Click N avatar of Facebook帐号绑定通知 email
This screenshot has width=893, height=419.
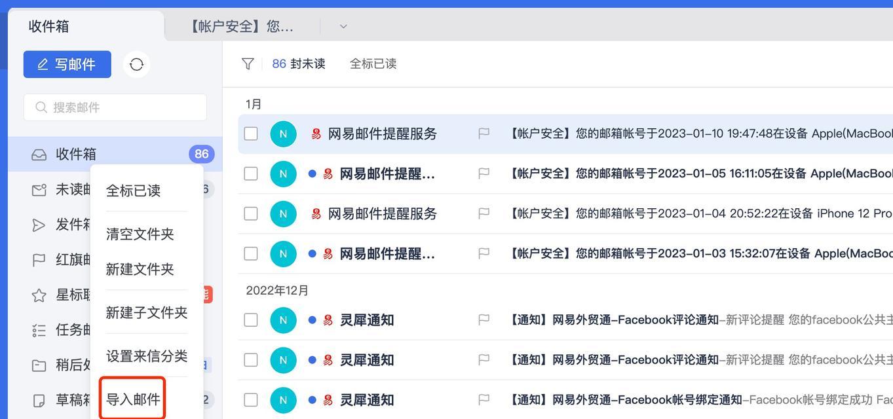[283, 399]
